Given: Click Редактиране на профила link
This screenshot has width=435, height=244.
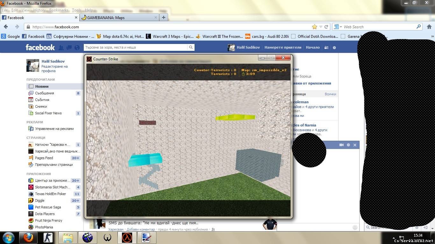Looking at the screenshot, I should pos(54,69).
